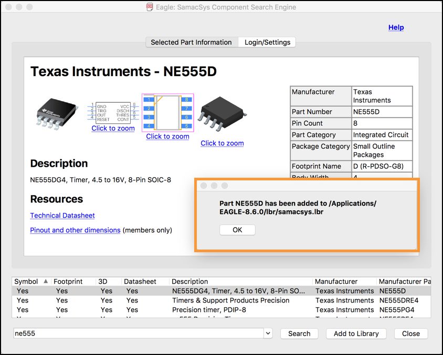Screen dimensions: 443x355
Task: Click the Search button
Action: point(299,334)
